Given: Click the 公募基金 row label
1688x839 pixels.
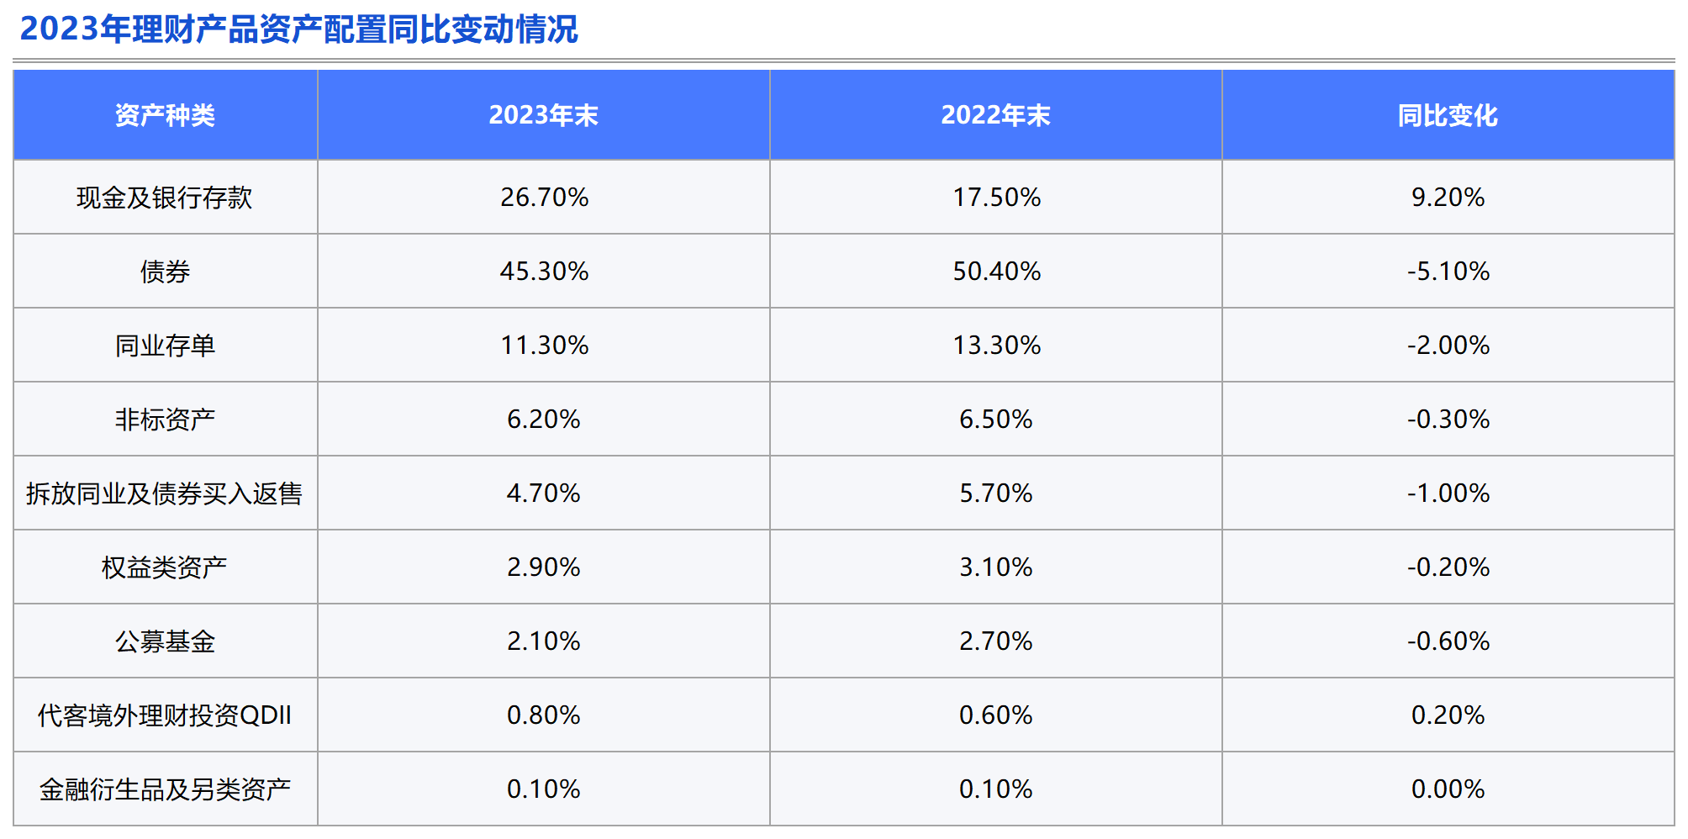Looking at the screenshot, I should click(x=165, y=641).
